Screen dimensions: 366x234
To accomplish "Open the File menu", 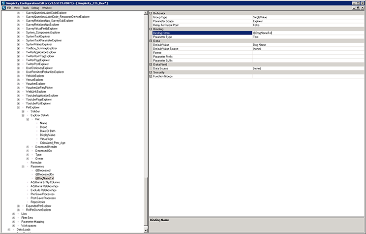I will 9,8.
